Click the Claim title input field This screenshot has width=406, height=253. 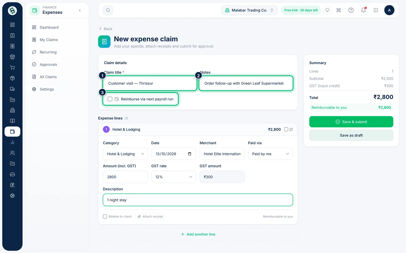[x=150, y=83]
